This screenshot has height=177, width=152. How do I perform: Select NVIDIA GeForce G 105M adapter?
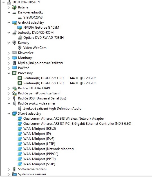coord(41,28)
